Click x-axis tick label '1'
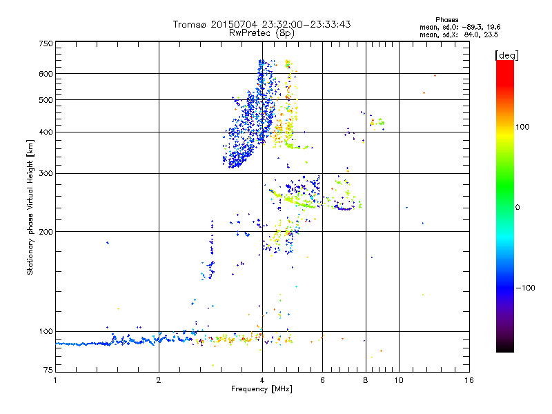 pos(55,380)
